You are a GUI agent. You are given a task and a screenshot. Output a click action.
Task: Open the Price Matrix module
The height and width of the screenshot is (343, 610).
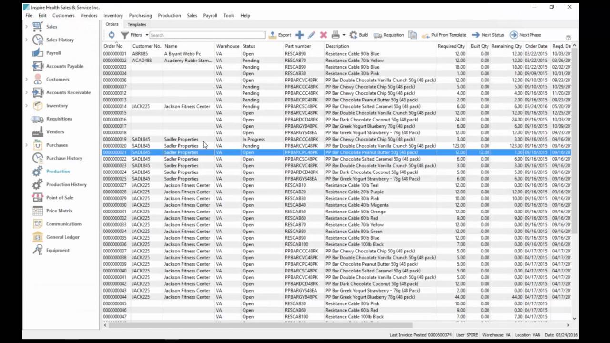click(x=59, y=211)
